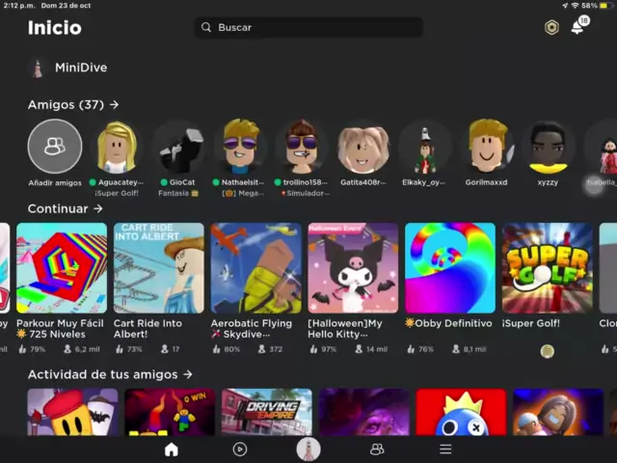
Task: Select the xyzzy friend avatar
Action: click(548, 148)
